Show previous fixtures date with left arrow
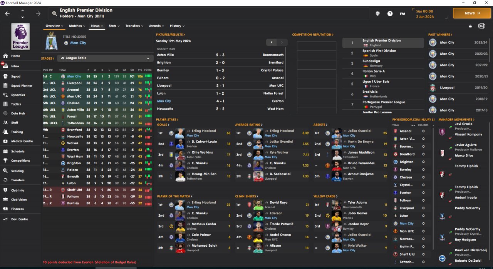The width and height of the screenshot is (493, 269). [x=272, y=42]
